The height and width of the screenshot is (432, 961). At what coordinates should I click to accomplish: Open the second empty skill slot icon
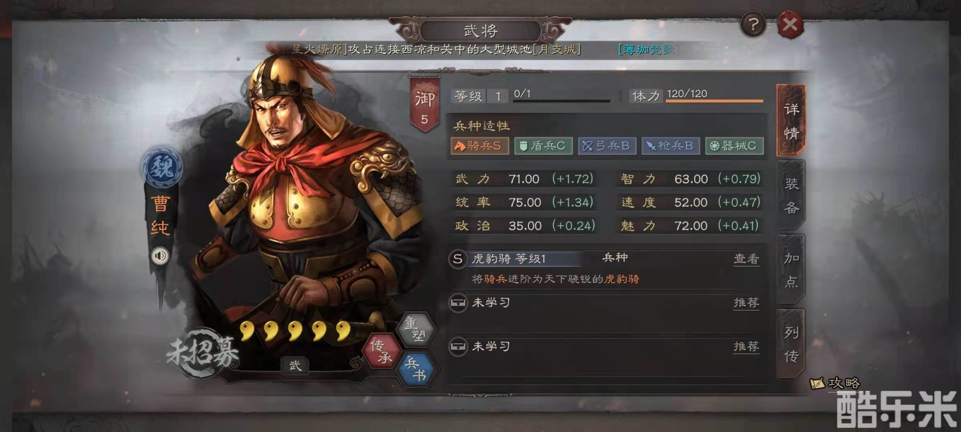tap(458, 346)
